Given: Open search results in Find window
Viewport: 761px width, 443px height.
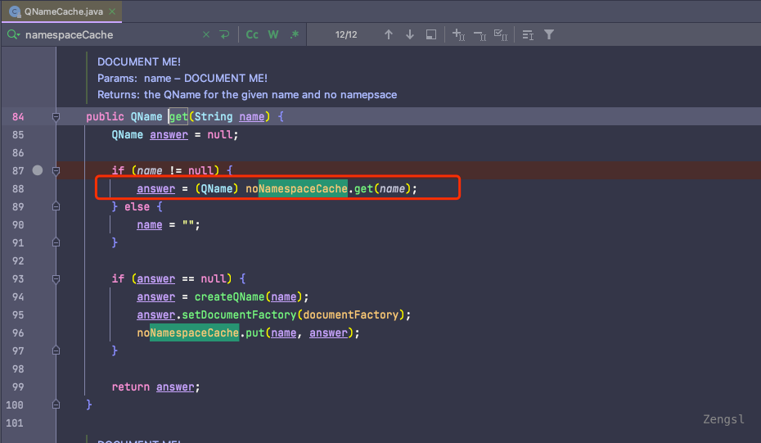Looking at the screenshot, I should 431,34.
